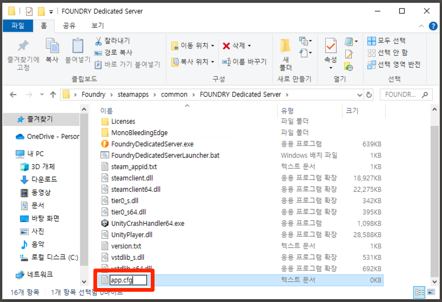442x302 pixels.
Task: Click Invert selection (선택 영역 반전)
Action: 394,64
